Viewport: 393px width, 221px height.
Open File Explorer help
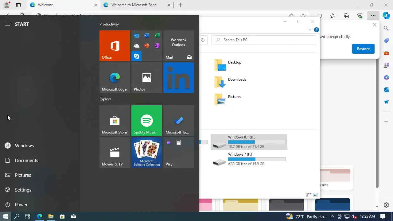point(317,30)
